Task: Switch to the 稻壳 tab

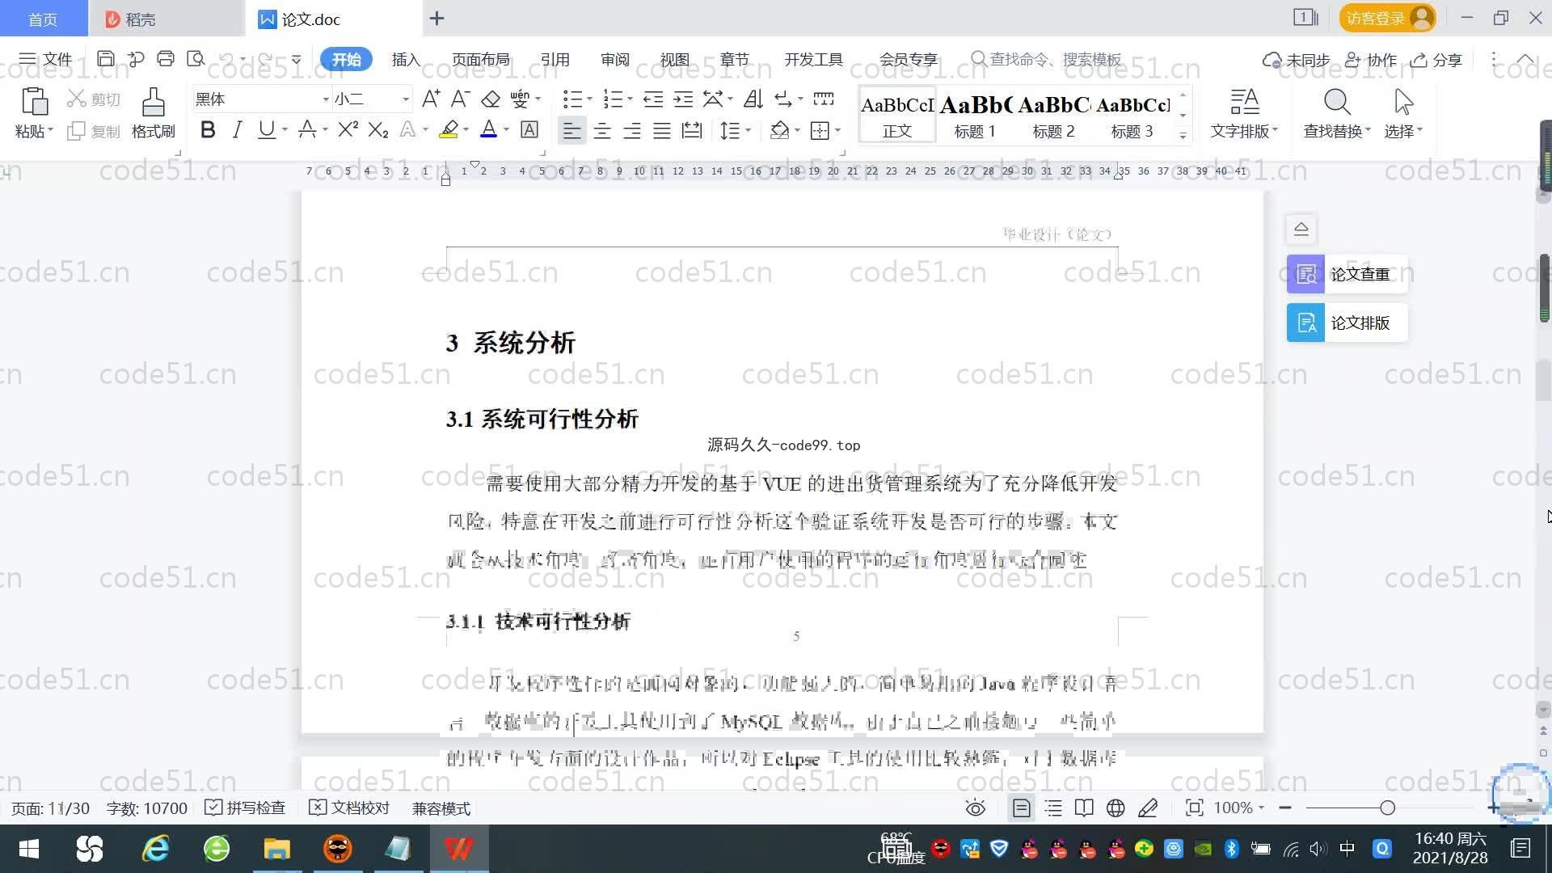Action: 166,19
